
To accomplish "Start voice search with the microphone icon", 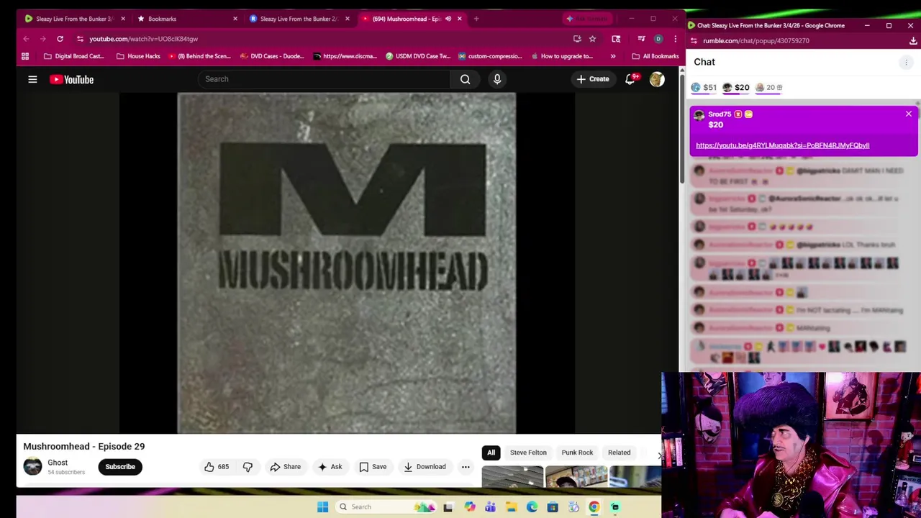I will click(x=497, y=79).
